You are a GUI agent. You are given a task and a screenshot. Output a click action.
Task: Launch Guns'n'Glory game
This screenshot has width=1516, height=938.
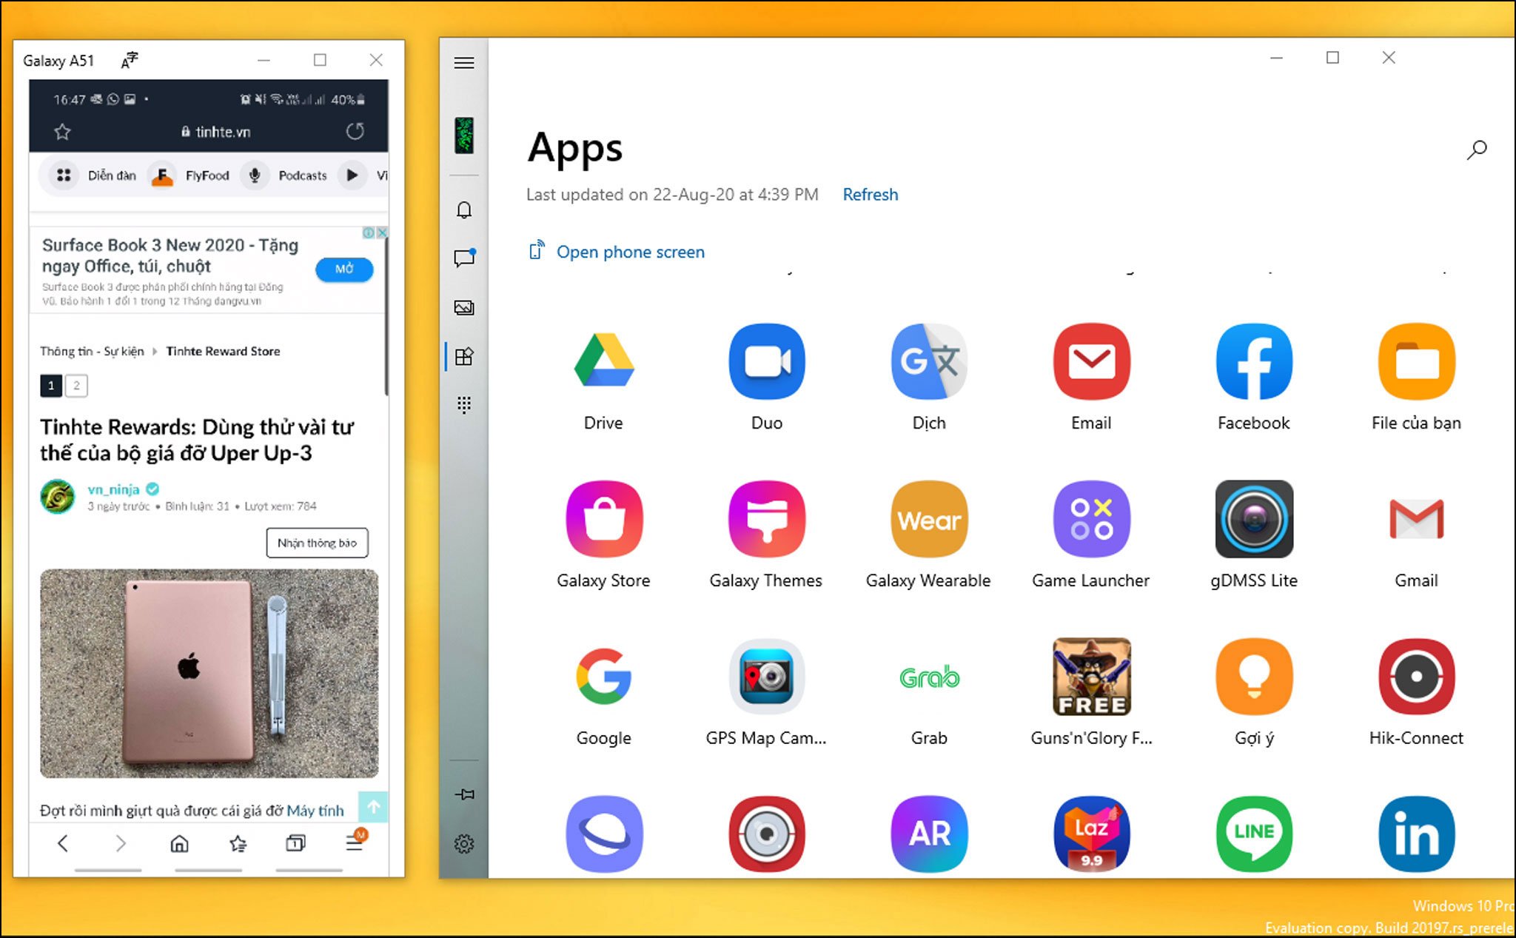tap(1092, 677)
